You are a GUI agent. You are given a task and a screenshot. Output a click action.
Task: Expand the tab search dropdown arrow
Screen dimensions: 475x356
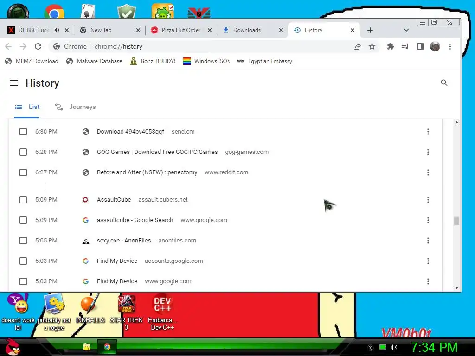pos(406,30)
